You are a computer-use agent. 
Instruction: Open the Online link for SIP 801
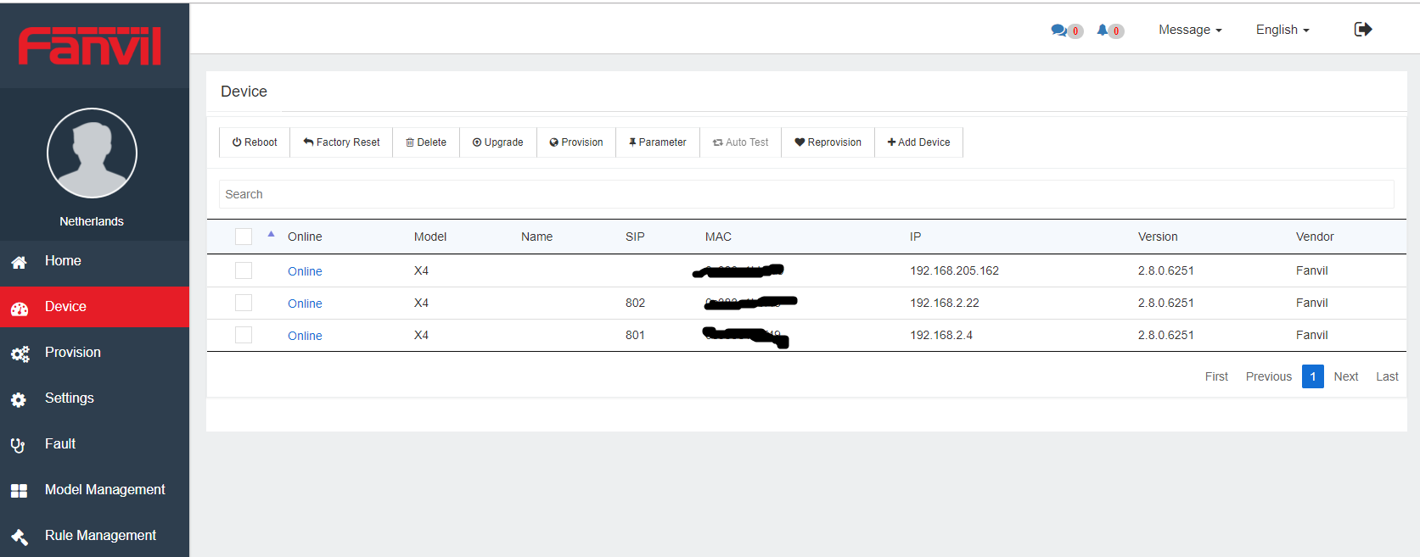(x=305, y=336)
